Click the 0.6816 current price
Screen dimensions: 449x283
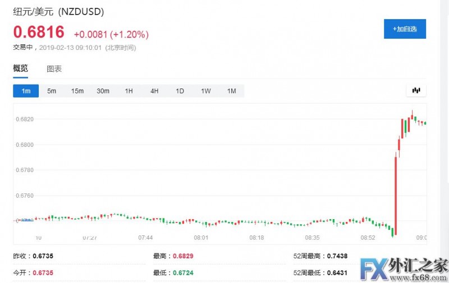[x=39, y=32]
